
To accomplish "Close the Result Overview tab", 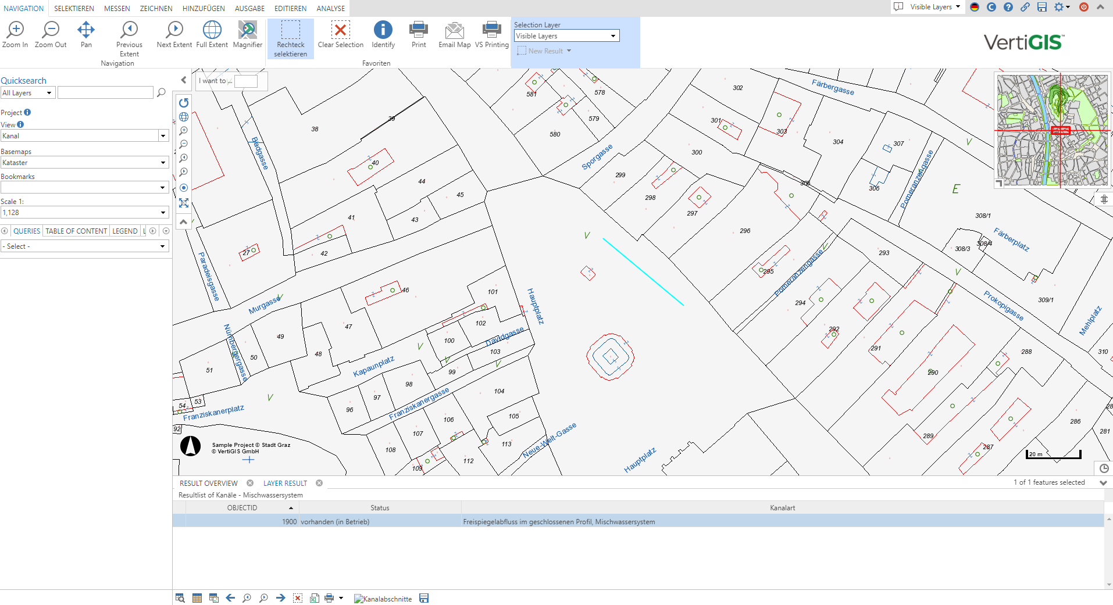I will (250, 483).
